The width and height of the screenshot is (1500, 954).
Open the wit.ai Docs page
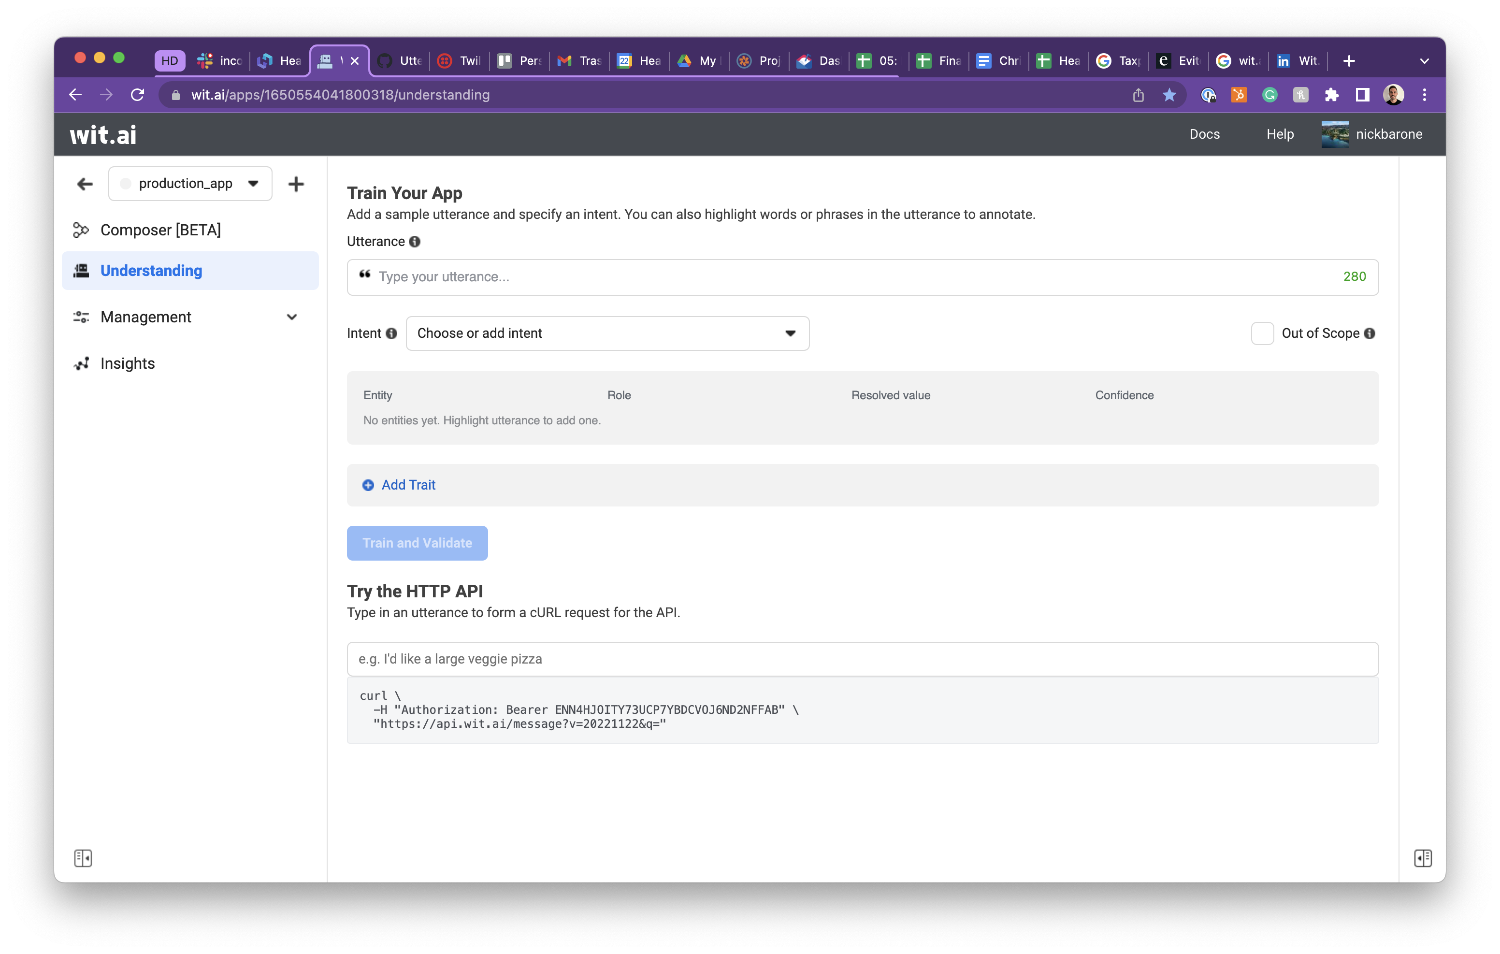[x=1204, y=134]
